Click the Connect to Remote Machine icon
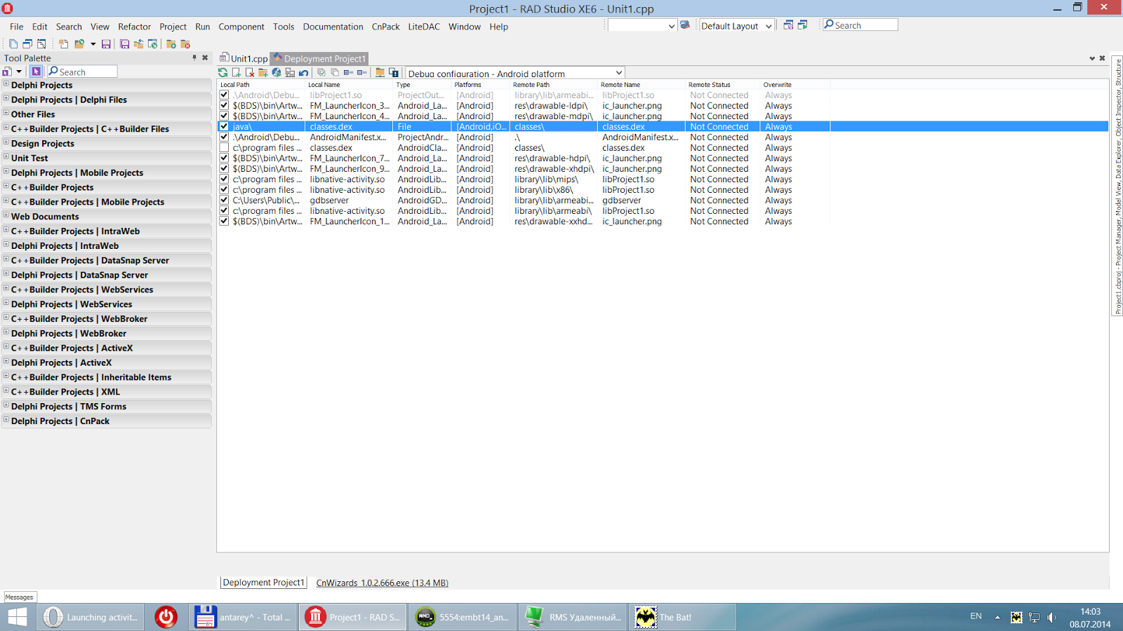 coord(290,73)
